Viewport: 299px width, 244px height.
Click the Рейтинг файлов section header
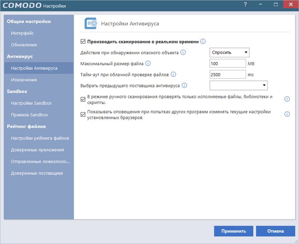point(26,126)
